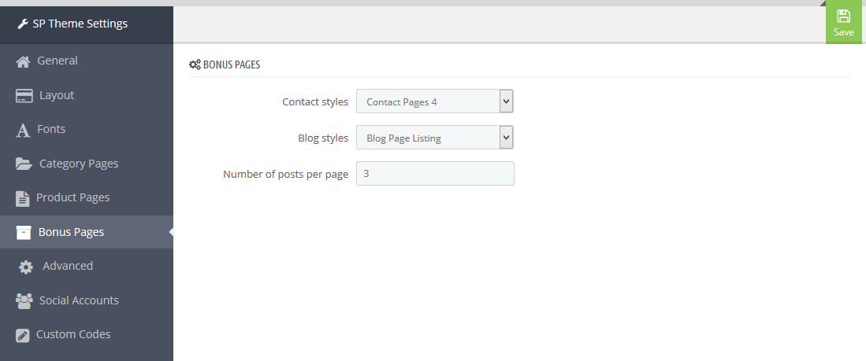Go to the Social Accounts section

coord(87,300)
